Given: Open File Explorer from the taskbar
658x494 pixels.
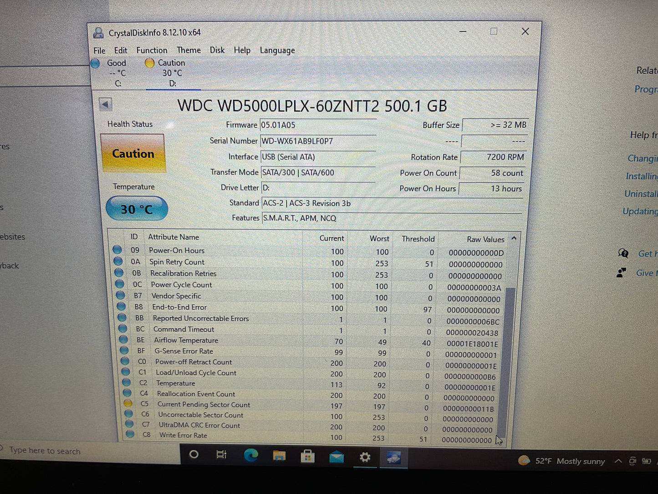Looking at the screenshot, I should tap(279, 455).
